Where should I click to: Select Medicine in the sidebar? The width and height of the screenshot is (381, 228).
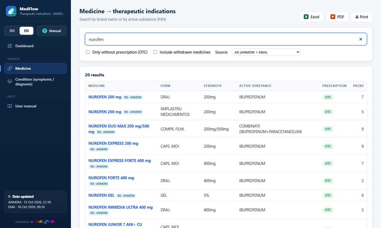35,68
